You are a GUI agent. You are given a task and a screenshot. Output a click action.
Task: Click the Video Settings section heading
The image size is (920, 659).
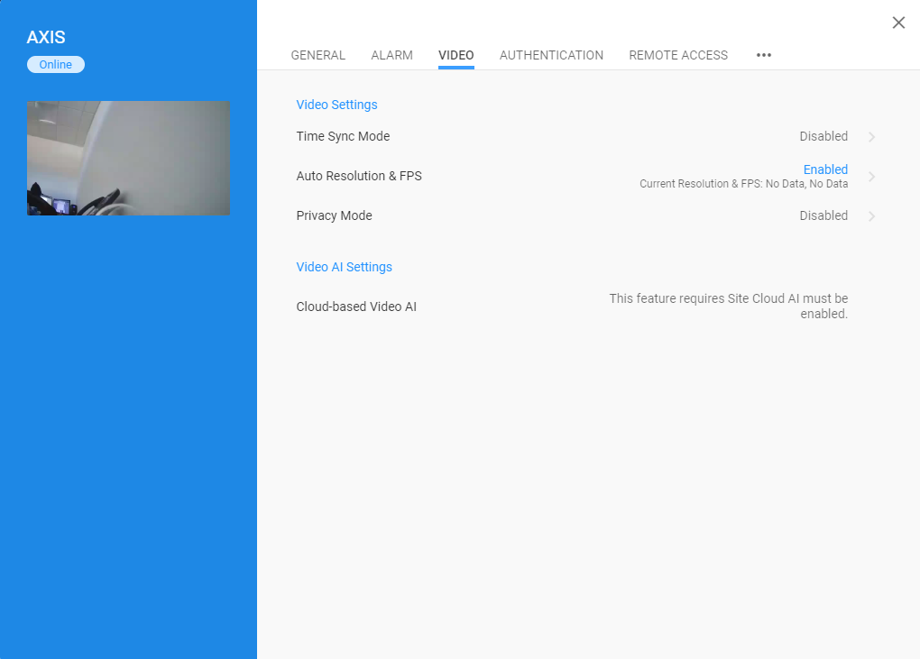click(336, 105)
